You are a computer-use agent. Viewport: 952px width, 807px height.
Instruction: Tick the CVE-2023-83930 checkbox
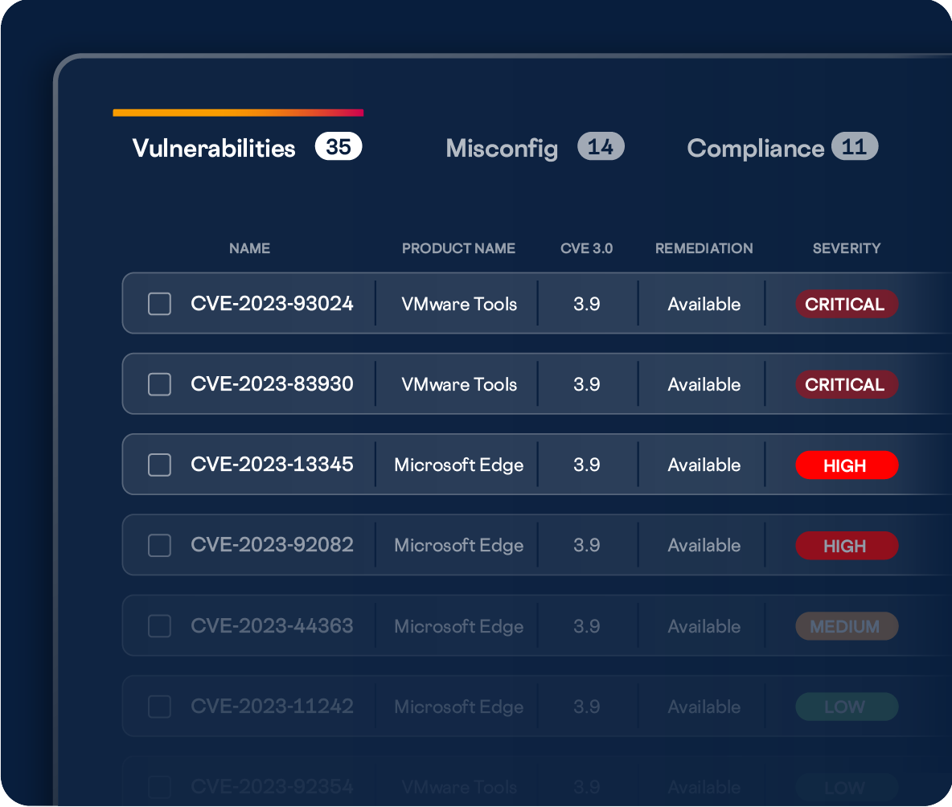click(x=159, y=384)
